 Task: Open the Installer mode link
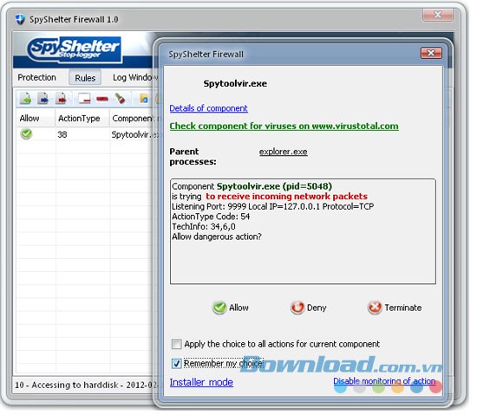201,382
